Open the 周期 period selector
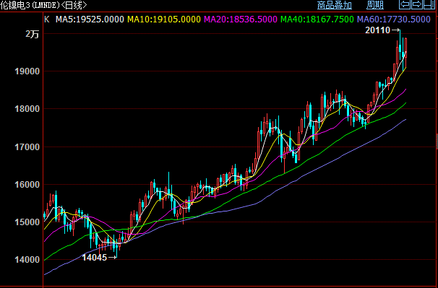Screen dimensions: 438x288 coord(375,5)
